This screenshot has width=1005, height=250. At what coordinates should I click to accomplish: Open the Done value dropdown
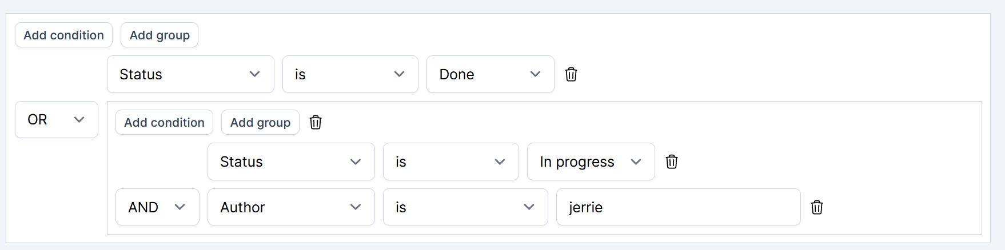click(x=490, y=74)
